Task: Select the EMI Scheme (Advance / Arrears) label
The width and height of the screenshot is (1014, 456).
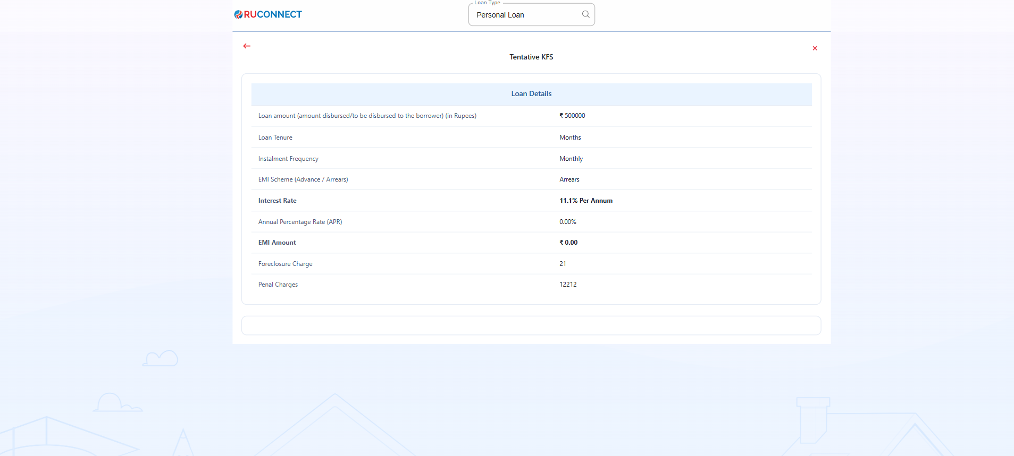Action: pyautogui.click(x=303, y=179)
